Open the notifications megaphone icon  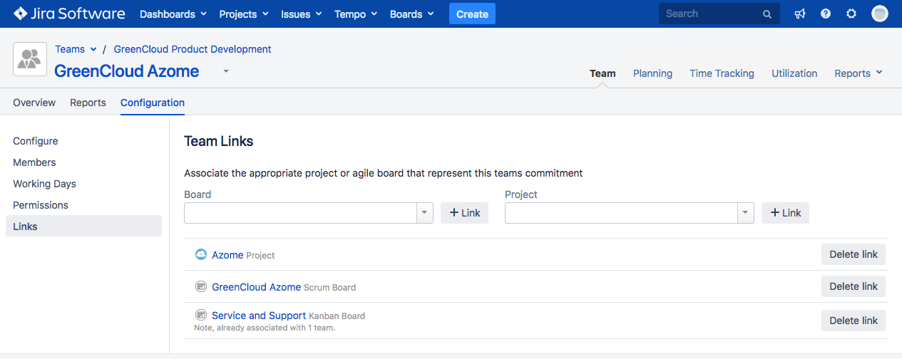[800, 14]
